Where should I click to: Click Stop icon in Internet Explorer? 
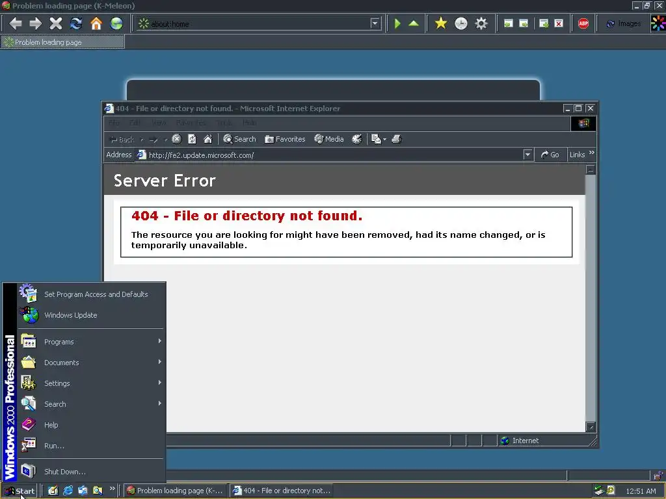[177, 139]
